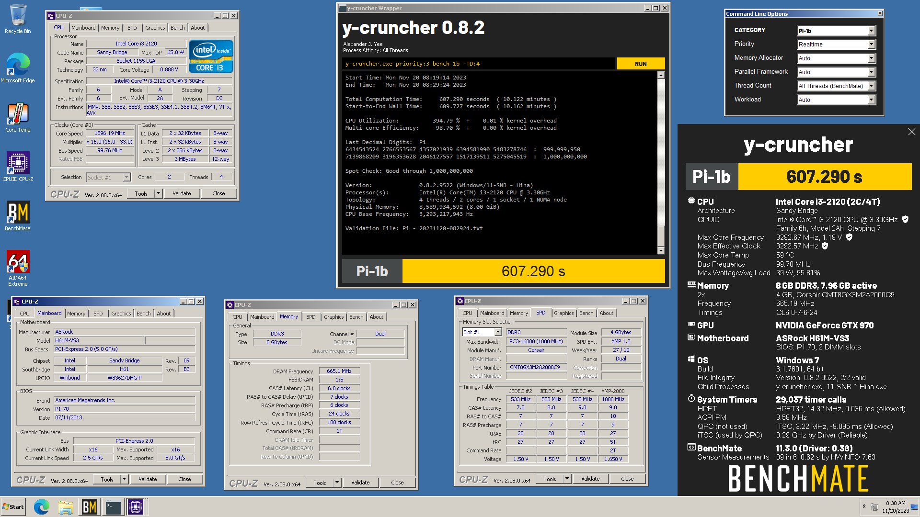Image resolution: width=920 pixels, height=517 pixels.
Task: Open File Explorer from the taskbar
Action: pyautogui.click(x=66, y=507)
